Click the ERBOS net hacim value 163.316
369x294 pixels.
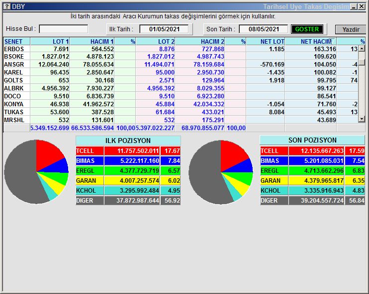coord(325,49)
